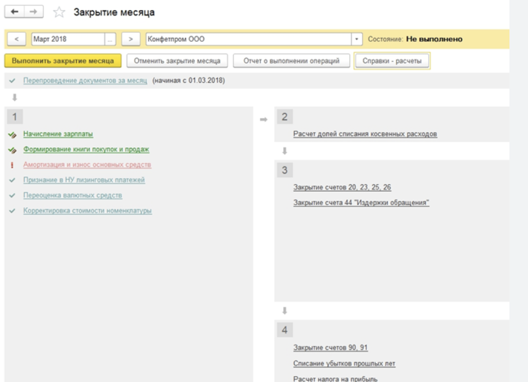This screenshot has height=382, width=528.
Task: Open period picker with ellipsis button
Action: 110,39
